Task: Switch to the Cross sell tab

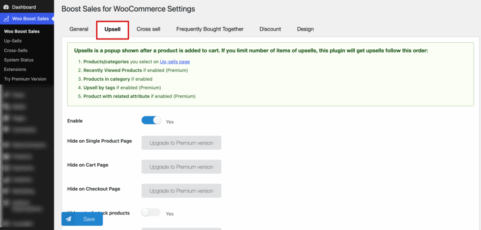Action: pyautogui.click(x=148, y=29)
